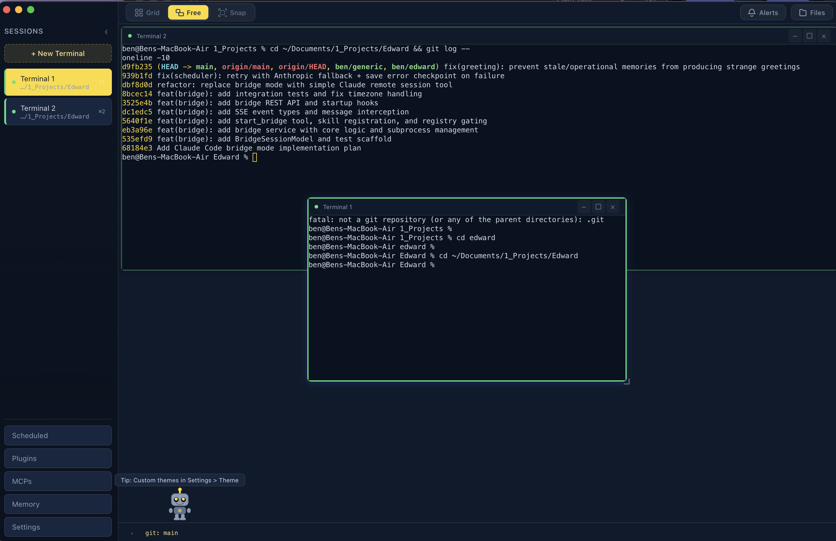This screenshot has height=541, width=836.
Task: Click the green dot on Terminal 1 window title
Action: pyautogui.click(x=316, y=207)
